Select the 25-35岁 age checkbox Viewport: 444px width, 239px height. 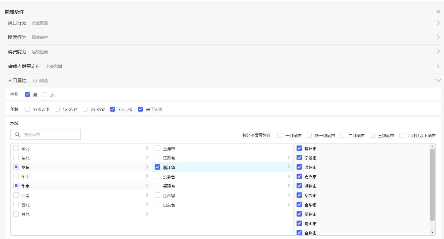pyautogui.click(x=85, y=109)
